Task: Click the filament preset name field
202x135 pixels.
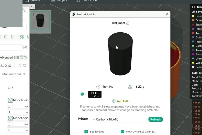Action: click(11, 47)
